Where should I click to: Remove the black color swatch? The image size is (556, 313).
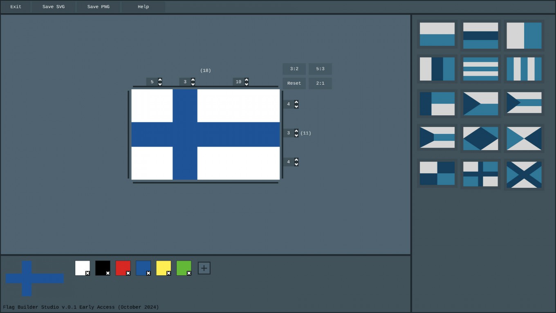108,273
